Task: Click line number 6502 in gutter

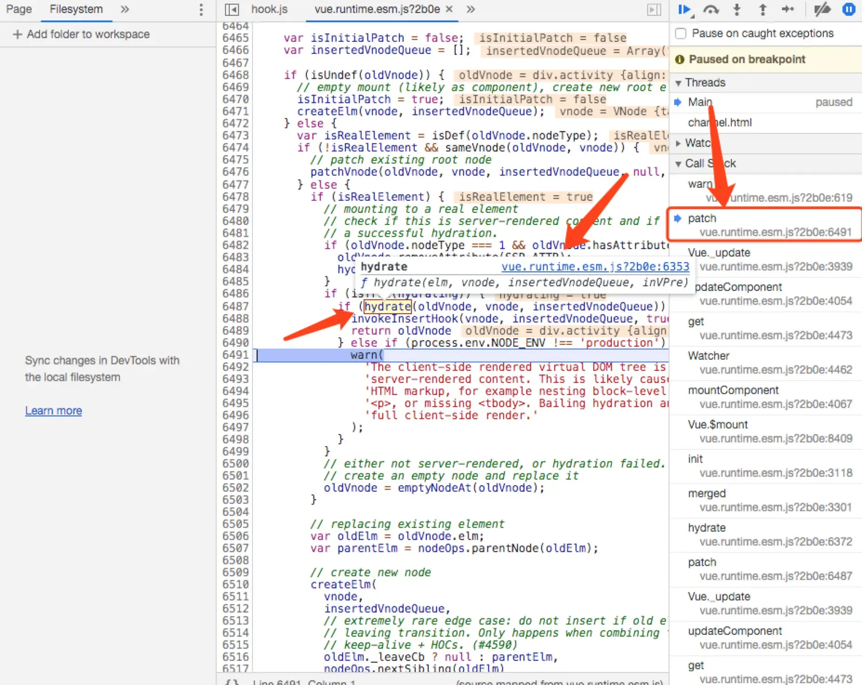Action: pyautogui.click(x=235, y=488)
